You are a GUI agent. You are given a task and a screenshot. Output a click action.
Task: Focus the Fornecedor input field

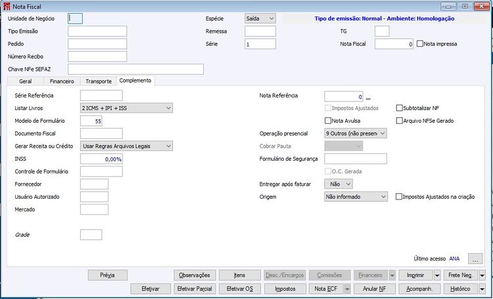coord(94,184)
